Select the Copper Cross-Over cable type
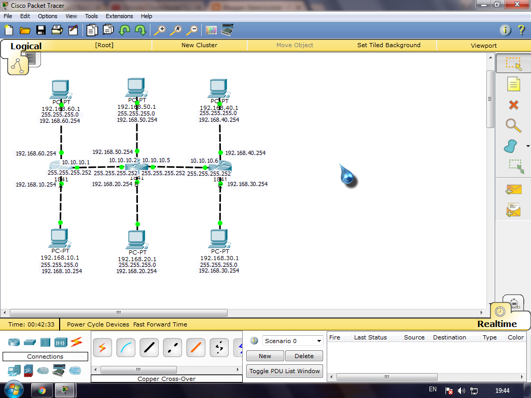Viewport: 531px width, 398px height. 173,348
